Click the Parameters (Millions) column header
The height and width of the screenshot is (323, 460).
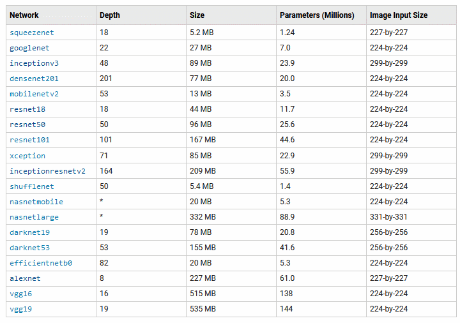pyautogui.click(x=316, y=15)
